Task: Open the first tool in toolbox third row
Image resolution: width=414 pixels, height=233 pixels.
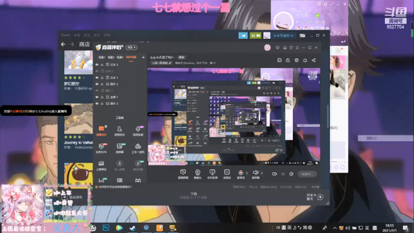Action: click(x=102, y=166)
